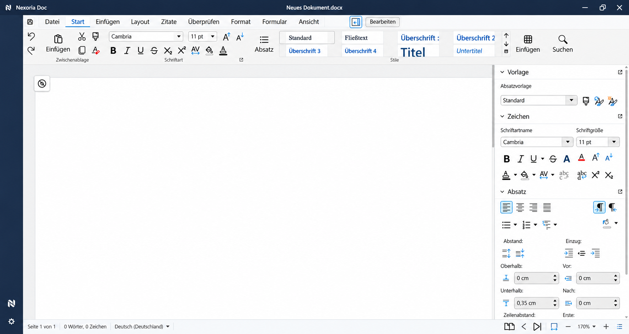Decrease font size in ribbon

240,37
